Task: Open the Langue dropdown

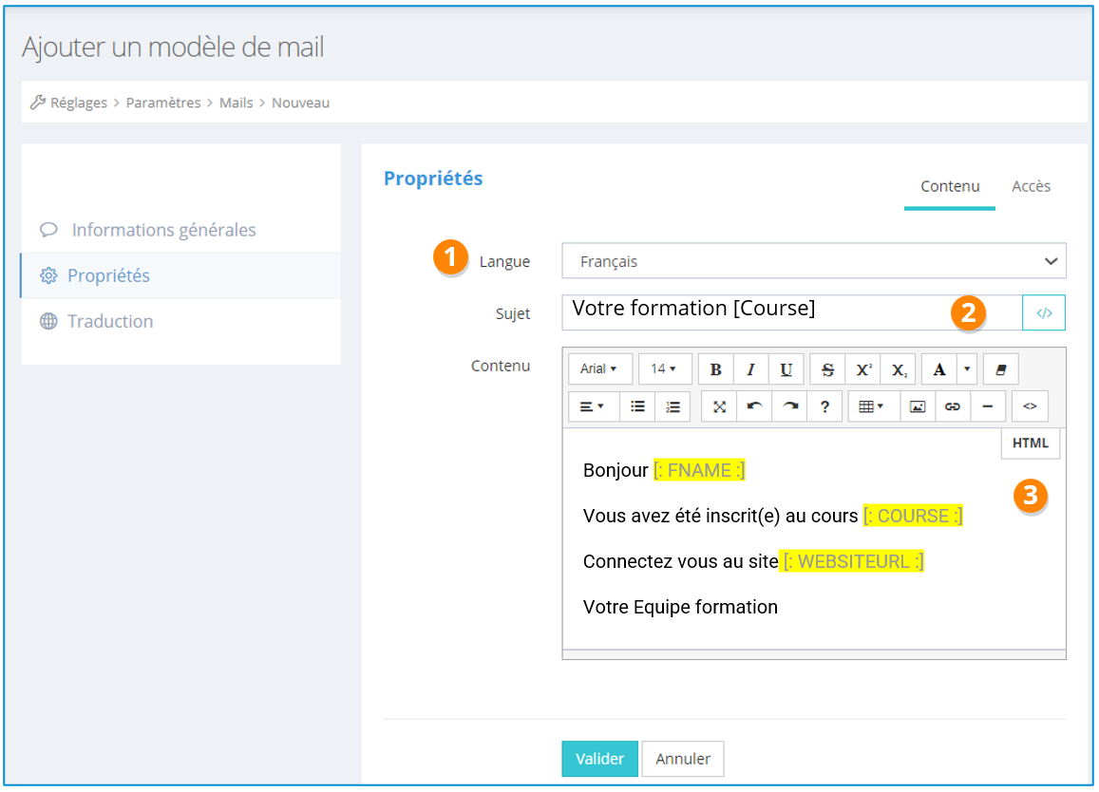Action: point(813,261)
